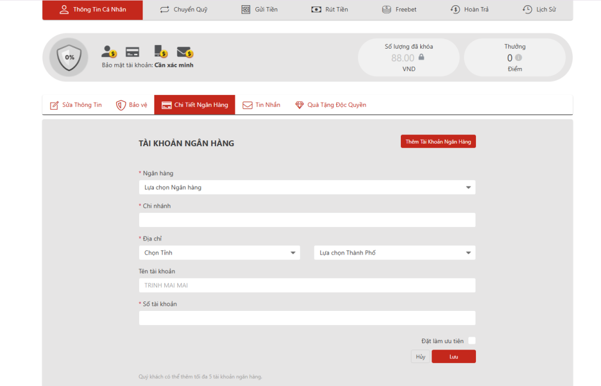Click the note about maximum 5 bank accounts

click(x=200, y=377)
